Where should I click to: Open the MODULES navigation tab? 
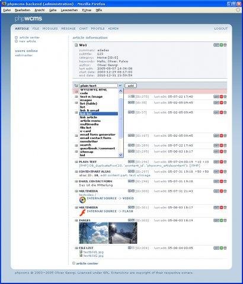pyautogui.click(x=50, y=28)
